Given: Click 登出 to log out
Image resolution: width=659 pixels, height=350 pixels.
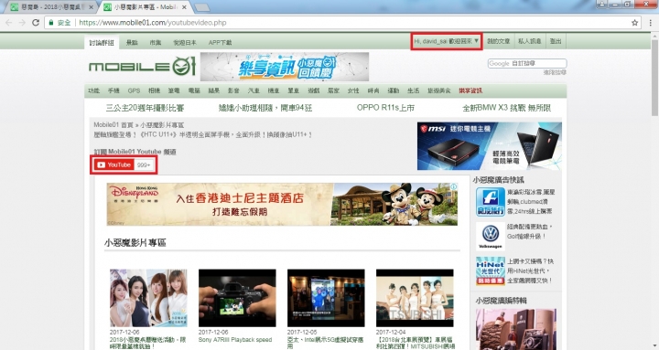Looking at the screenshot, I should pyautogui.click(x=556, y=41).
